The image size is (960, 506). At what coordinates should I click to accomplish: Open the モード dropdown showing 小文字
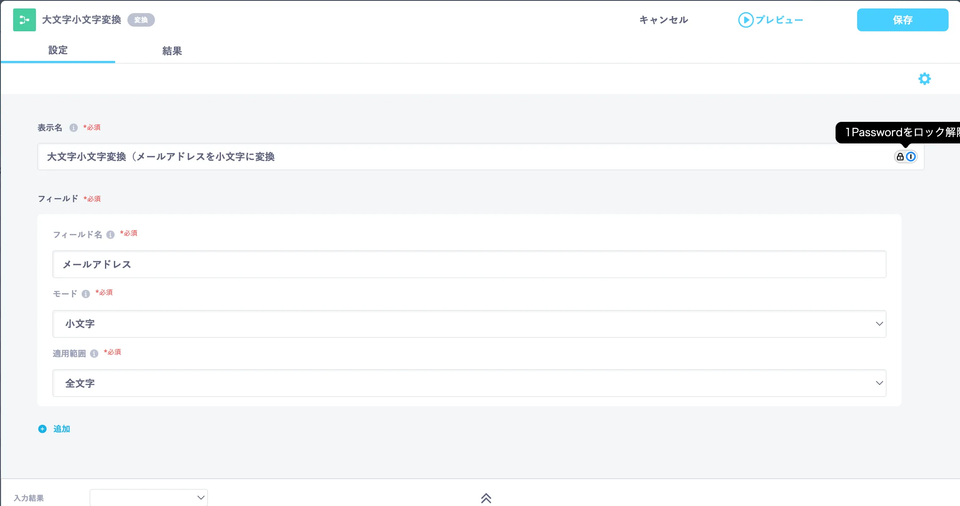(x=469, y=324)
